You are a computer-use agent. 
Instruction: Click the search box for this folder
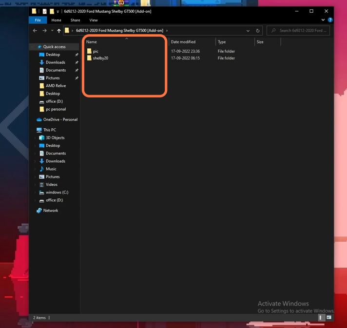298,31
